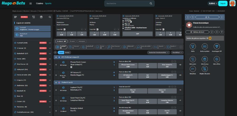Screen dimensions: 237x116
Task: Open the user avatar profile menu
Action: pos(232,3)
